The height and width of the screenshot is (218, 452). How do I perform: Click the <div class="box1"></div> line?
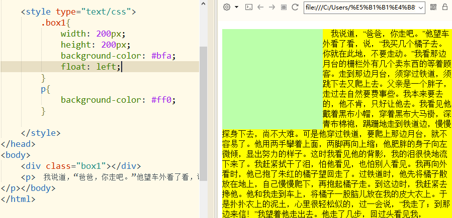tap(81, 166)
